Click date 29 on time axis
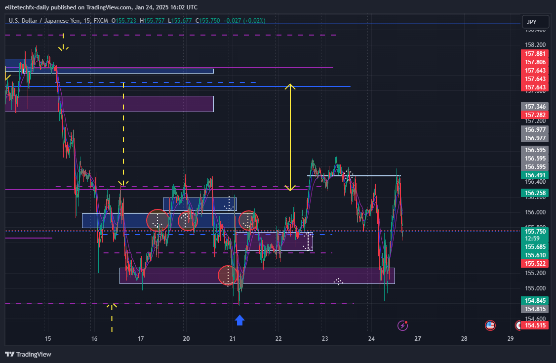This screenshot has height=363, width=556. tap(510, 338)
